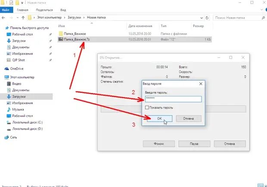
Task: Select Этот компьютер in the sidebar
Action: coord(22,77)
